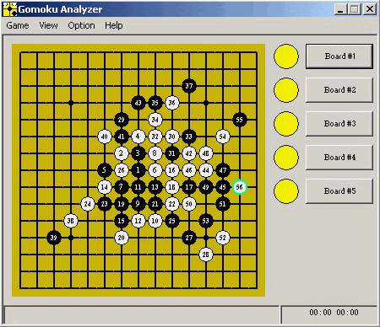Click the Gomoku Analyzer title bar icon

pyautogui.click(x=10, y=9)
